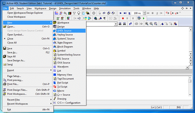Screen dimensions: 195x113
Task: Click the horizontal scrollbar right arrow
Action: (x=187, y=67)
